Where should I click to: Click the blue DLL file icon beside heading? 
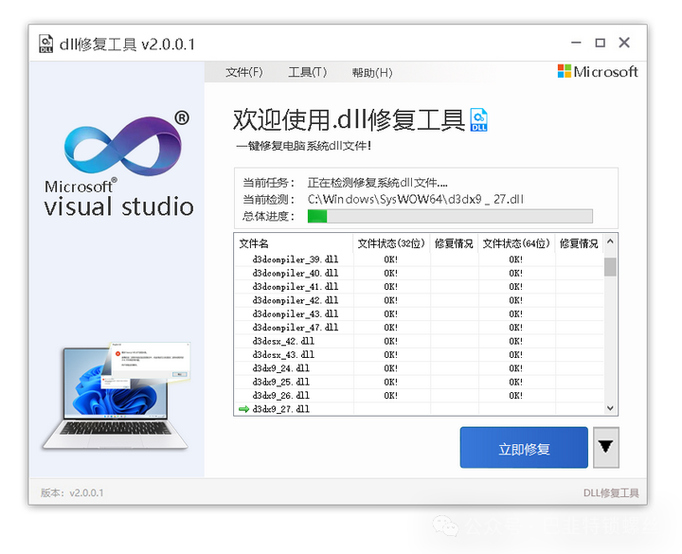[x=479, y=119]
